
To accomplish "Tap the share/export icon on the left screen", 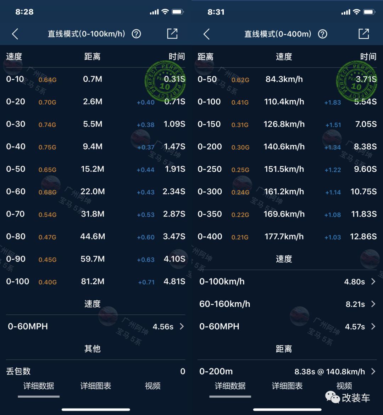I will 172,34.
